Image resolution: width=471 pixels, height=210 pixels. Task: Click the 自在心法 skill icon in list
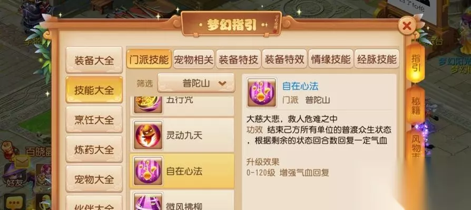click(x=148, y=171)
